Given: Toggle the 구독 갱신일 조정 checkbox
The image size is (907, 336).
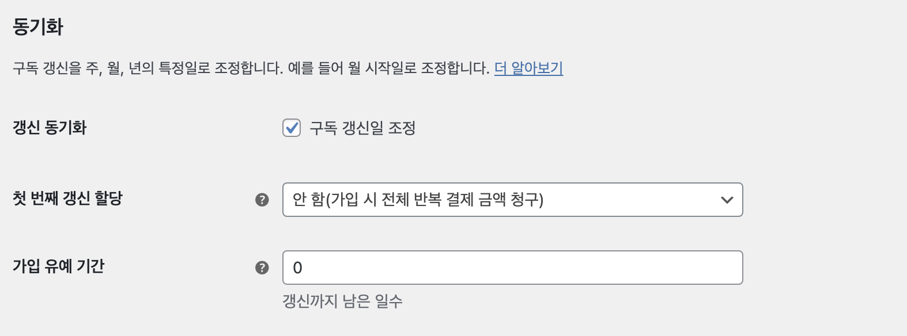Looking at the screenshot, I should (292, 127).
